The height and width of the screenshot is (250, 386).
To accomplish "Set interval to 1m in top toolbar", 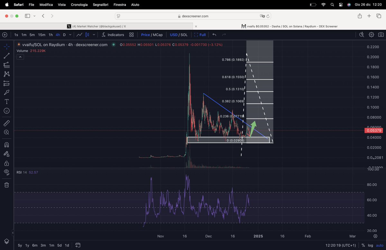I will pos(24,35).
